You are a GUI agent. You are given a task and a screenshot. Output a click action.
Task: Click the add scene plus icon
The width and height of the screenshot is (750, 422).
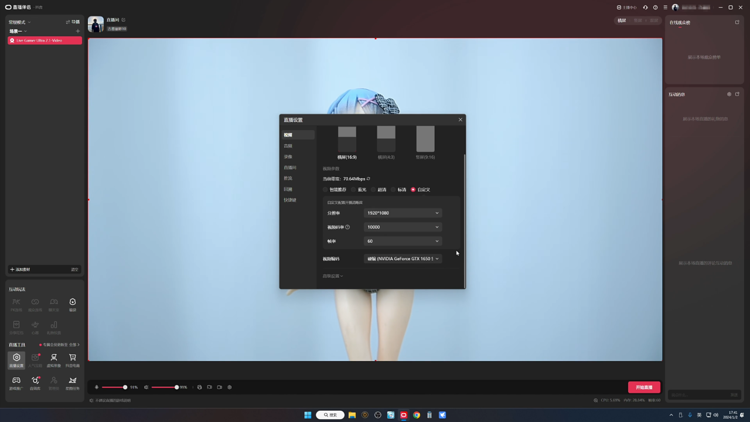(x=78, y=31)
